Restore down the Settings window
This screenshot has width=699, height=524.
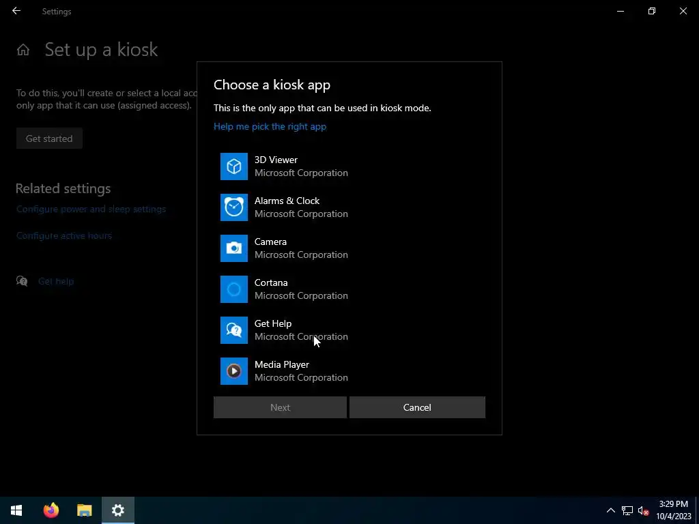pyautogui.click(x=652, y=11)
